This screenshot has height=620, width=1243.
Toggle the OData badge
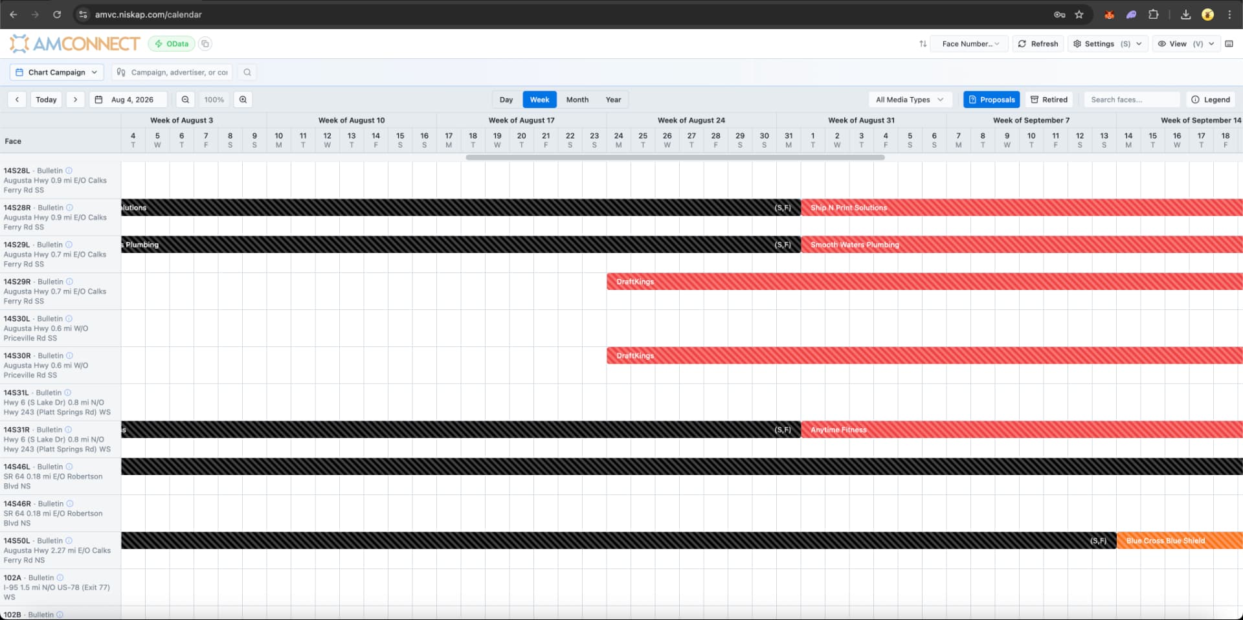(x=172, y=44)
